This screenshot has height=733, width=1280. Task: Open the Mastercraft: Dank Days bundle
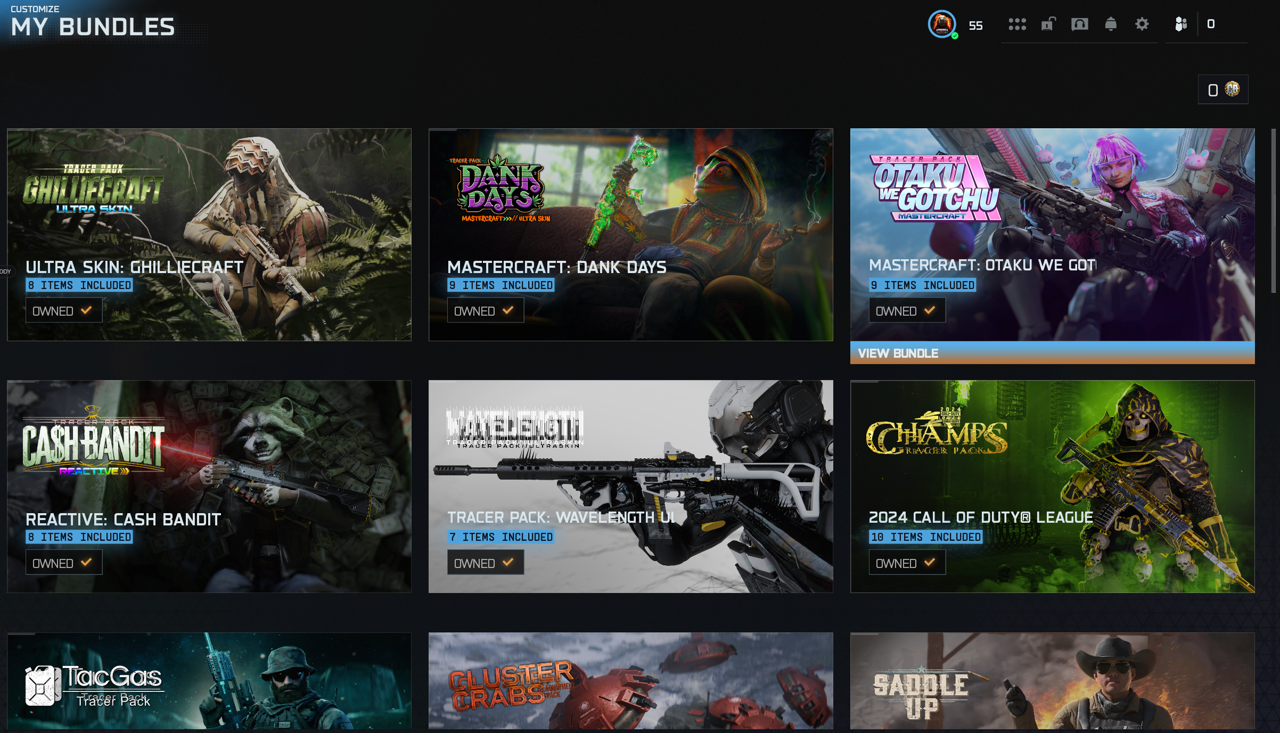(x=631, y=234)
